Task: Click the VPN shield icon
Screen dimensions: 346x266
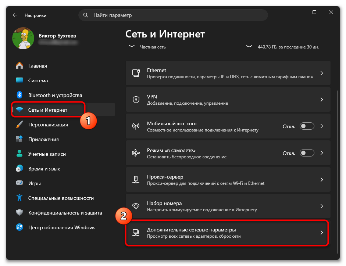Action: pyautogui.click(x=136, y=100)
